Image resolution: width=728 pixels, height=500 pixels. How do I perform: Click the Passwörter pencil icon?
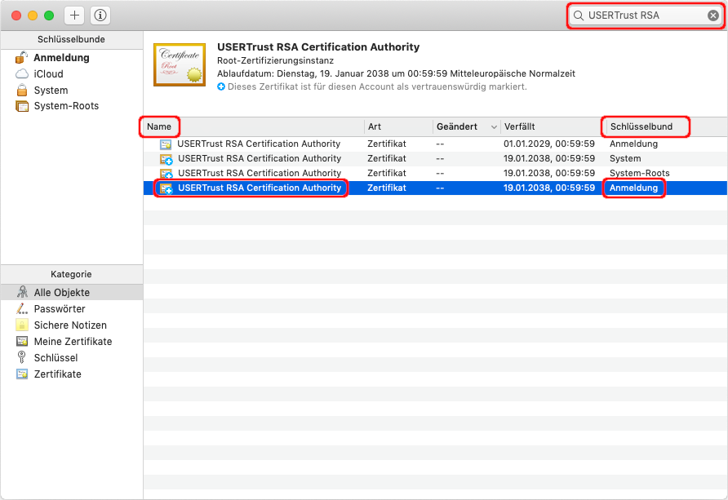coord(22,308)
